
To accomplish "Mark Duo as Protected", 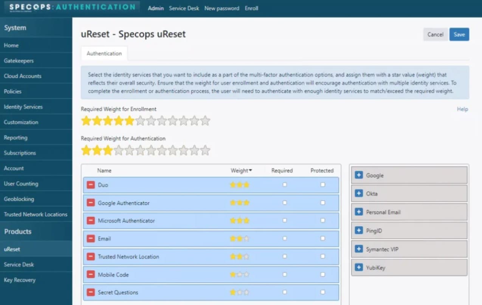I will click(x=322, y=185).
